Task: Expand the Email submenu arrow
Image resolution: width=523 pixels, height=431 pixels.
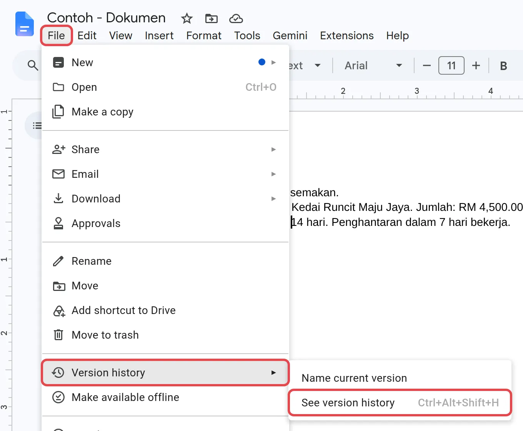Action: pyautogui.click(x=273, y=174)
